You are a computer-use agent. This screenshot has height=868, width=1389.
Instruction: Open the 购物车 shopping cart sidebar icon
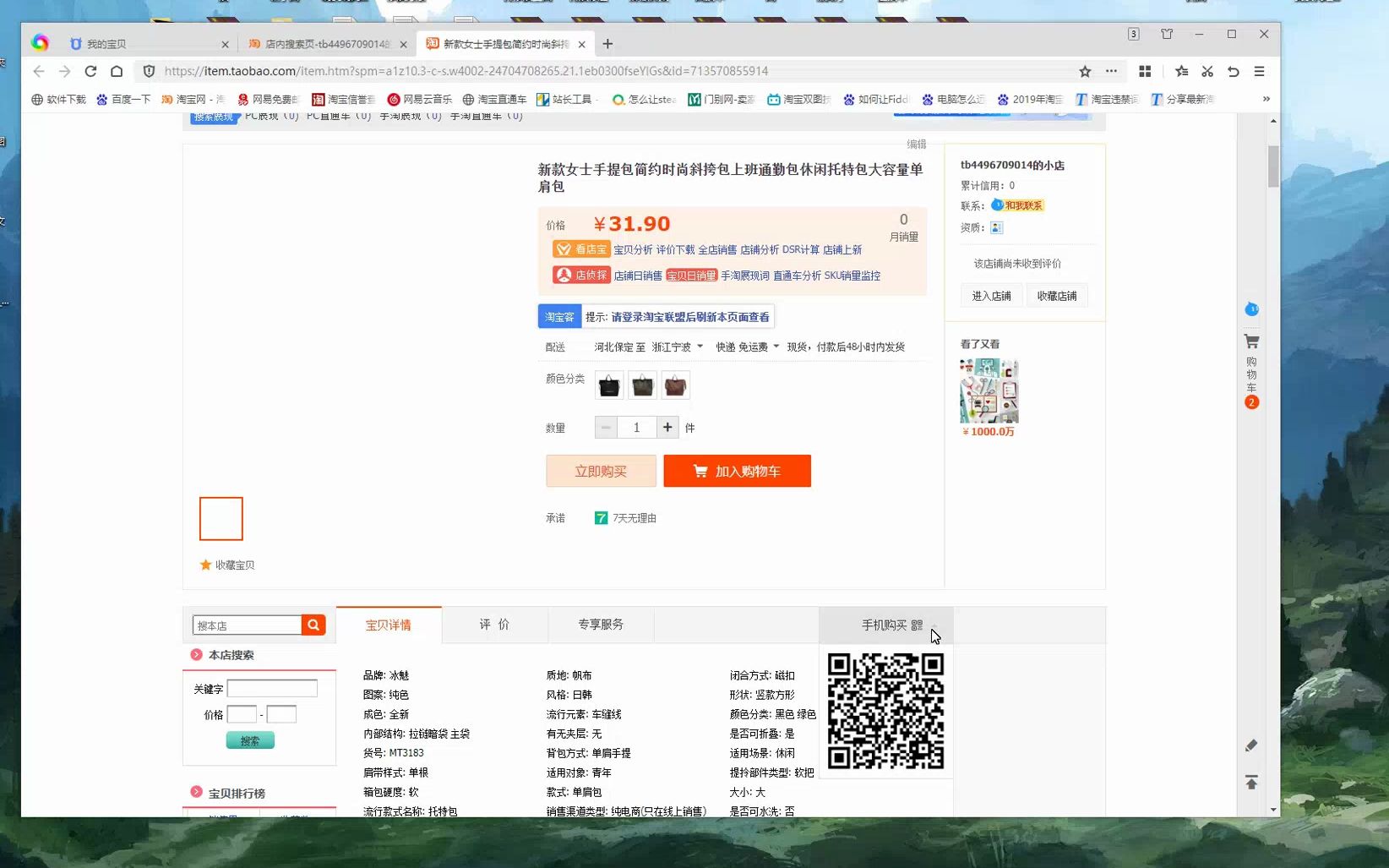pos(1251,341)
